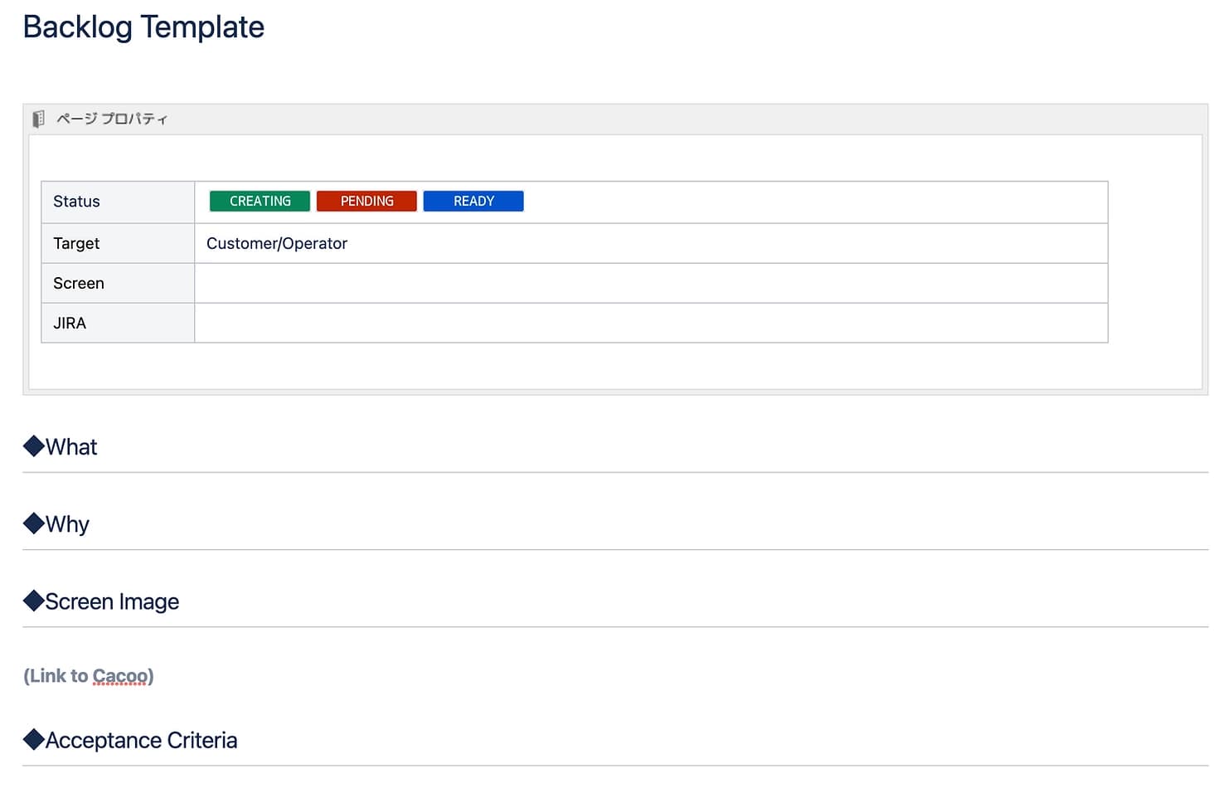This screenshot has width=1227, height=798.
Task: Click the Acceptance Criteria section heading
Action: [141, 740]
